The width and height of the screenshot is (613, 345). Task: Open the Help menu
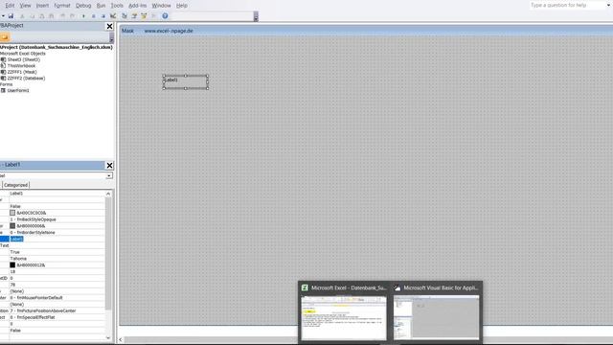(x=181, y=6)
